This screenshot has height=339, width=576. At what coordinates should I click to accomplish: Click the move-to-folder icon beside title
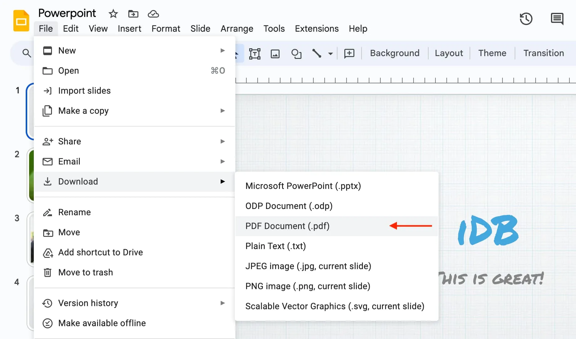(133, 14)
